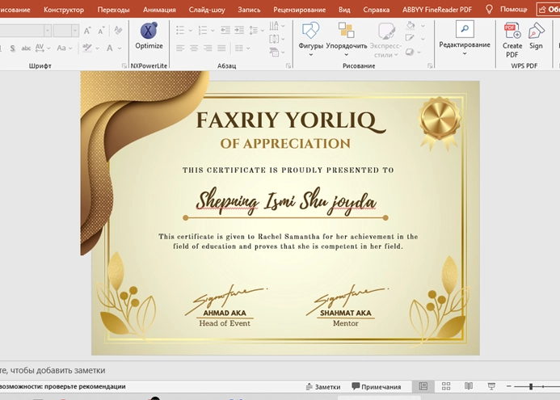Apply text shadow with the S icon
The image size is (560, 400).
12,48
